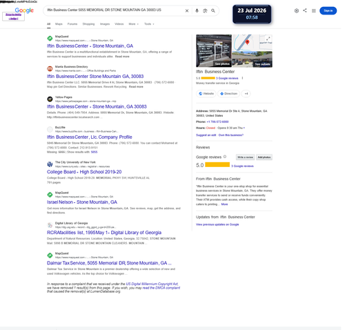
Task: Open the Tools dropdown
Action: point(149,24)
